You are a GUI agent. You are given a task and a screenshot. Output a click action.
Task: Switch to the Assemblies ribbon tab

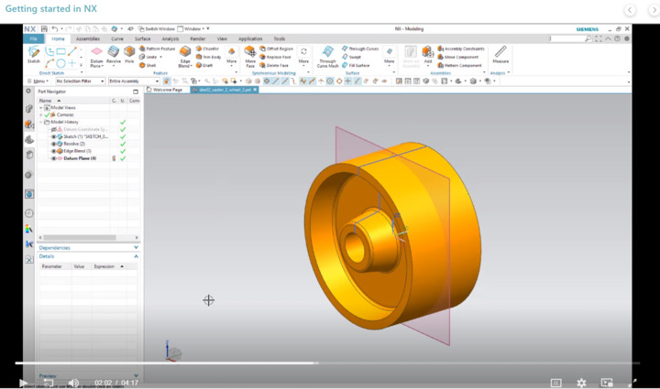coord(88,39)
